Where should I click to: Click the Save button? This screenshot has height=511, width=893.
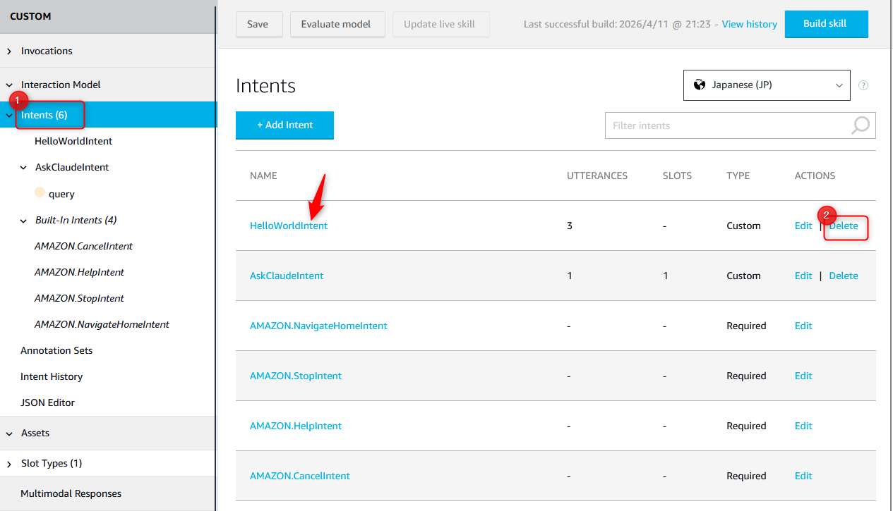click(258, 24)
